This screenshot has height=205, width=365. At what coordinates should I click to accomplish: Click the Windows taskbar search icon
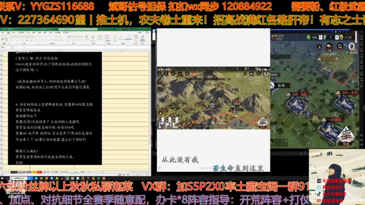pyautogui.click(x=7, y=178)
